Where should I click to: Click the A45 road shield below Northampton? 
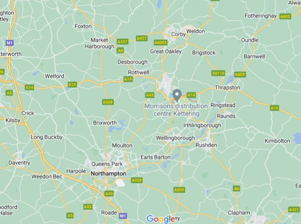click(109, 193)
